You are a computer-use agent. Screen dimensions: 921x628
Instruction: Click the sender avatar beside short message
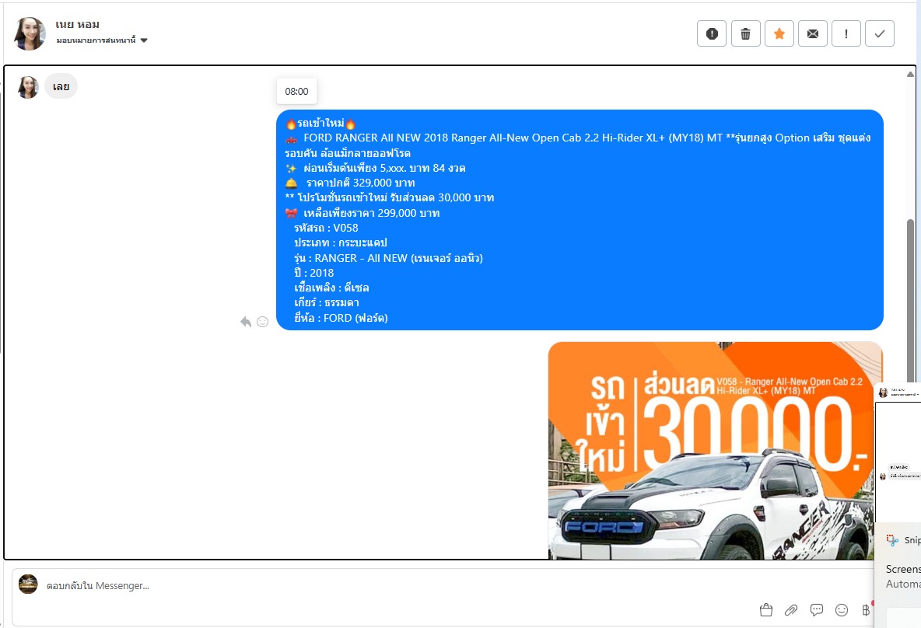(x=27, y=87)
